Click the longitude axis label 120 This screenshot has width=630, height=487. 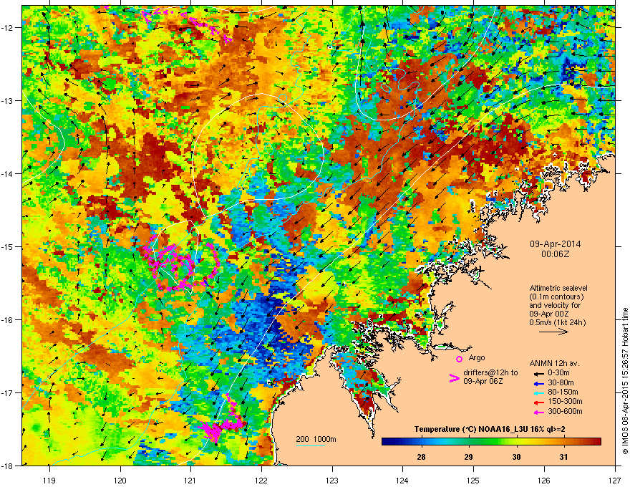click(x=120, y=480)
